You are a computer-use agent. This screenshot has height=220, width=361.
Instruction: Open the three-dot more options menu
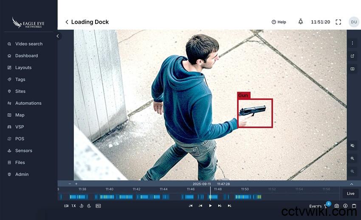click(x=353, y=43)
